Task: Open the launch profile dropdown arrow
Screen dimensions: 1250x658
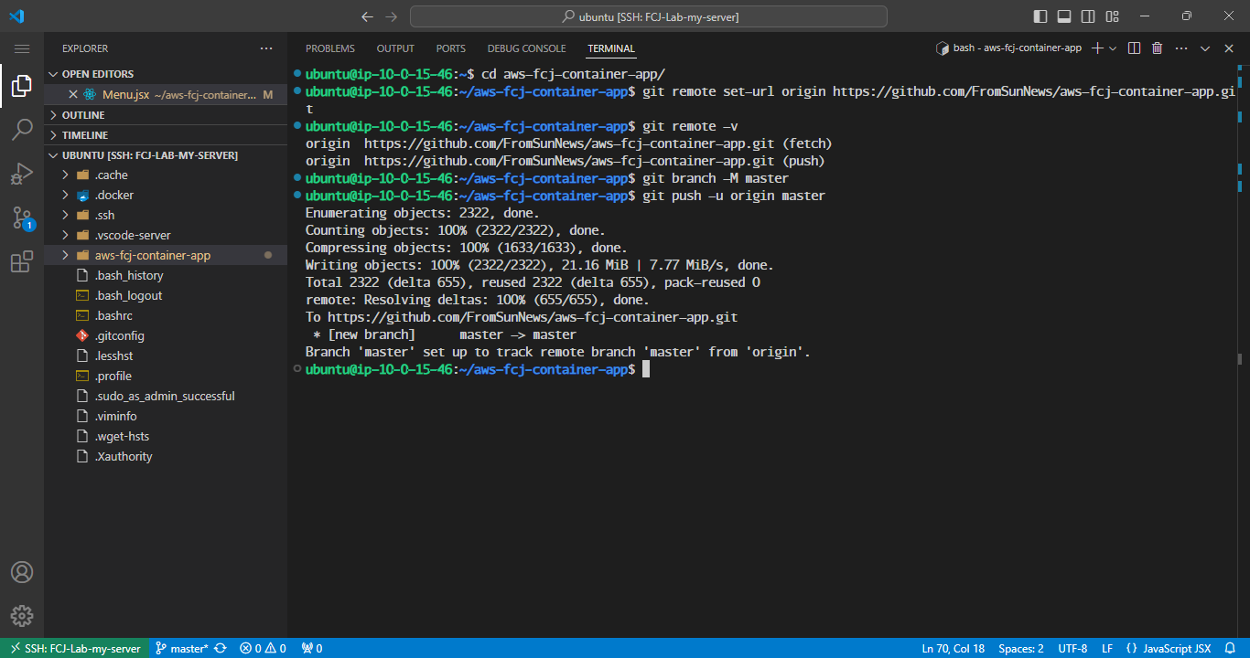Action: coord(1113,48)
